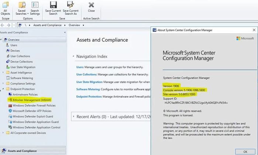Open Saved Searches in the ribbon

(x=22, y=8)
